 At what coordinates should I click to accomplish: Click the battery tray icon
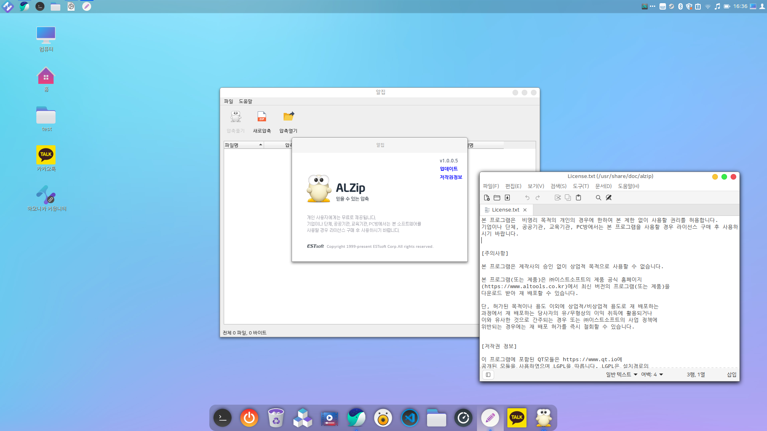point(727,6)
